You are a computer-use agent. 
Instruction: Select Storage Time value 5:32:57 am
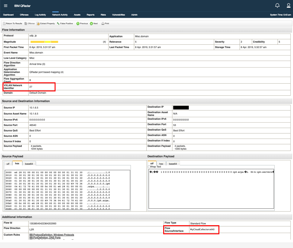point(254,47)
